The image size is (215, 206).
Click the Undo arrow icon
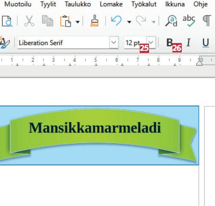point(116,21)
